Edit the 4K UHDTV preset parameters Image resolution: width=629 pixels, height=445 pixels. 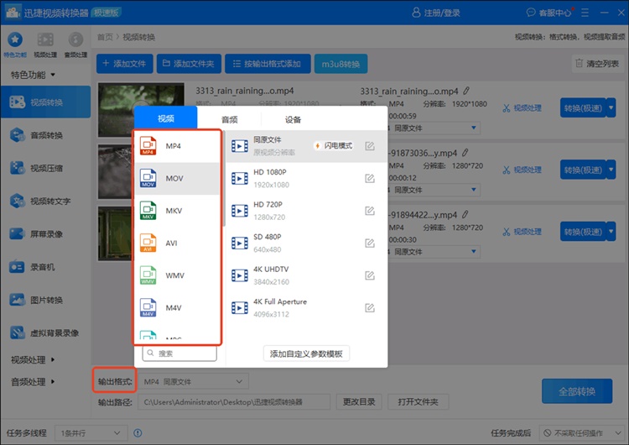[x=370, y=275]
